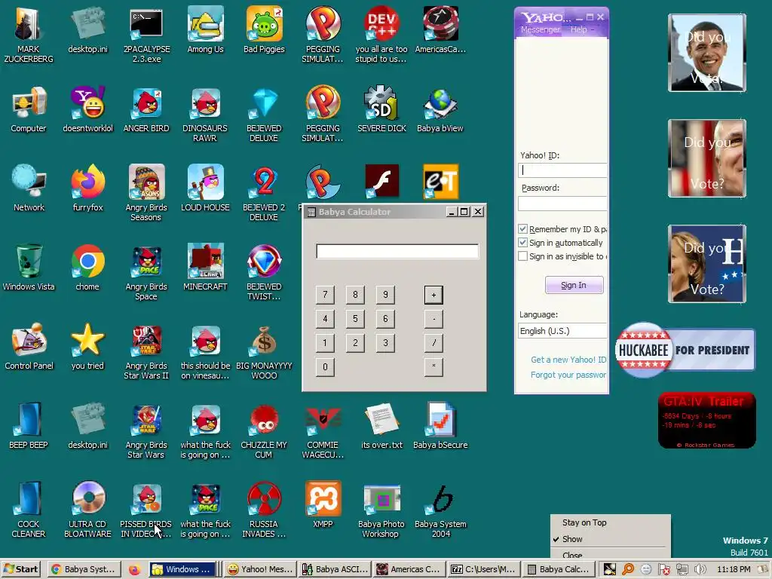Follow Get a new Yahoo! ID link
The image size is (772, 579).
[x=568, y=360]
